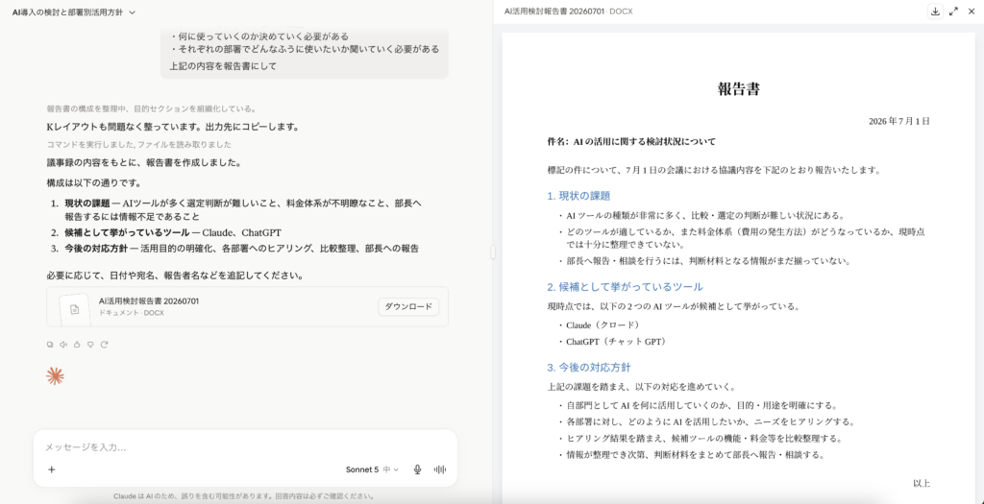This screenshot has width=984, height=504.
Task: Give the response a thumbs up
Action: (77, 344)
